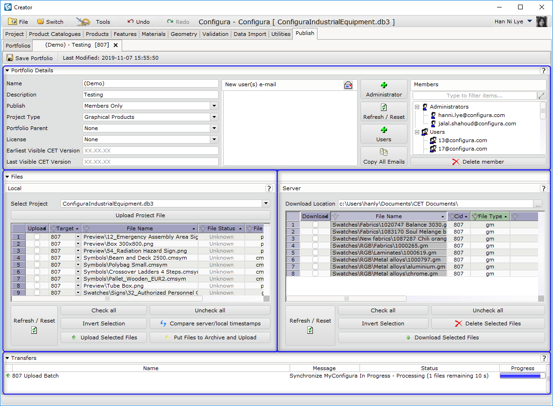
Task: Click the File Status column filter icon
Action: pos(203,229)
